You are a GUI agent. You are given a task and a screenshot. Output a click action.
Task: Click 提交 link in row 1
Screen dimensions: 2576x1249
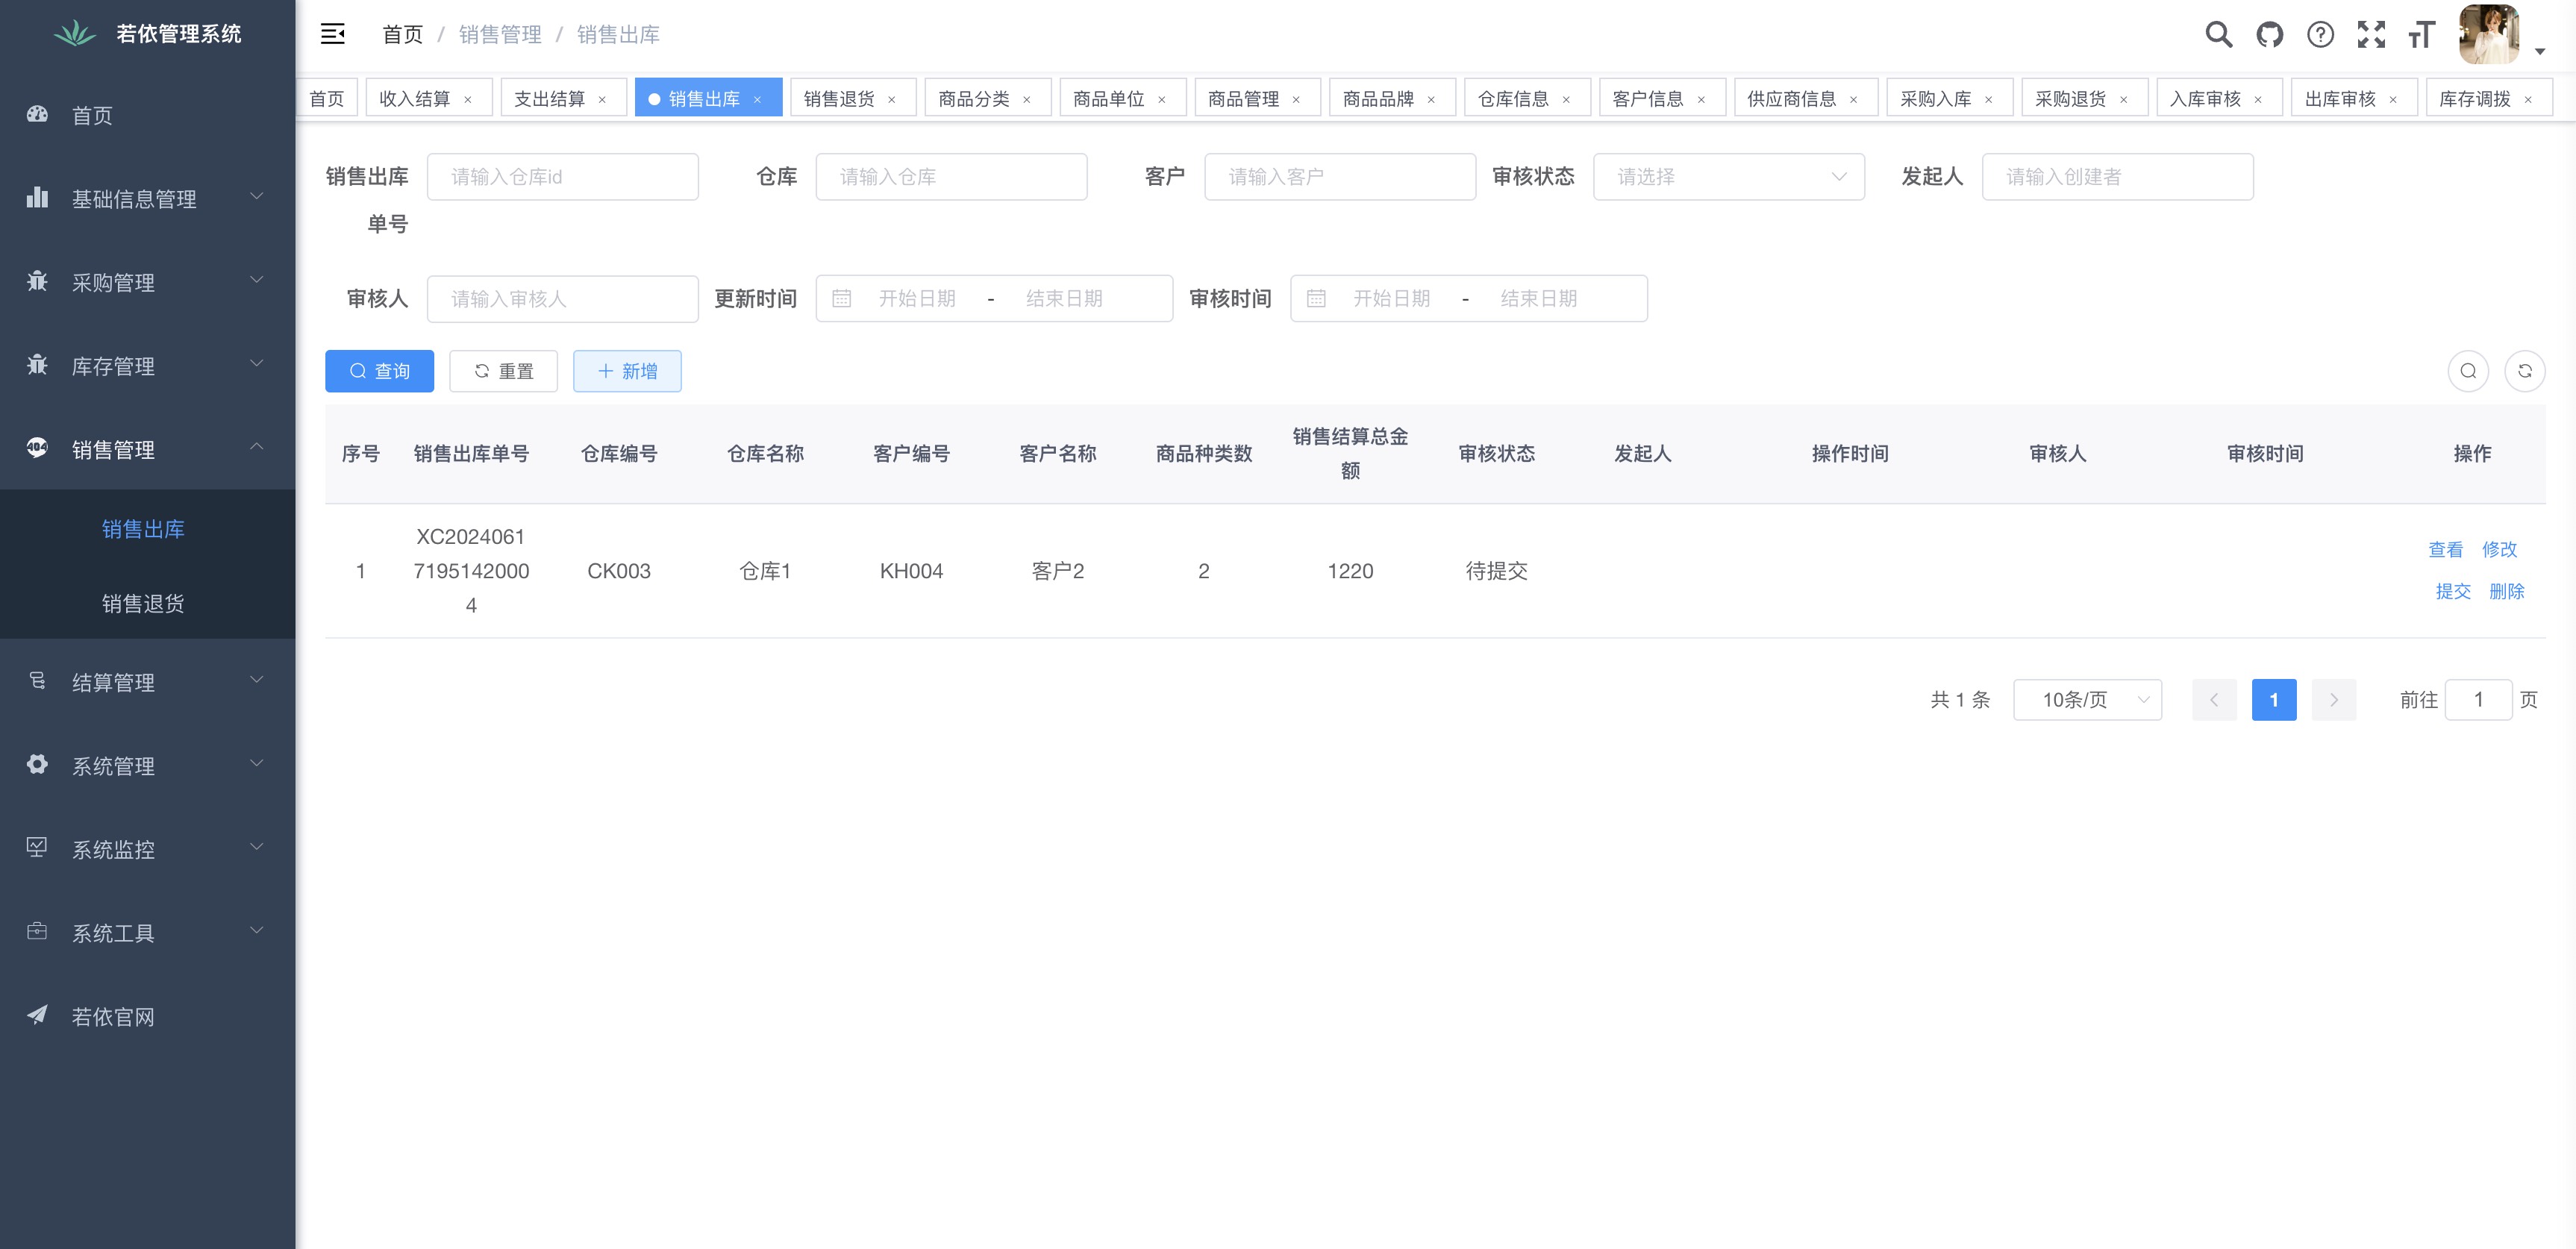[2452, 591]
